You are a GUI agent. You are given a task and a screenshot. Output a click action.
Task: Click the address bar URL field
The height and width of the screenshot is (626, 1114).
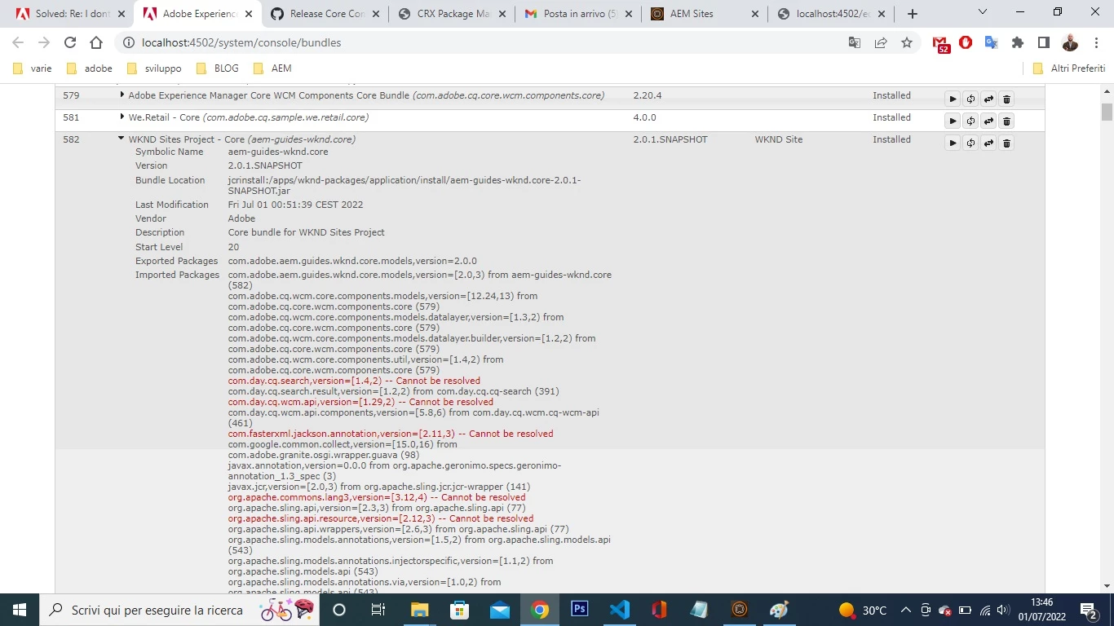[x=481, y=42]
